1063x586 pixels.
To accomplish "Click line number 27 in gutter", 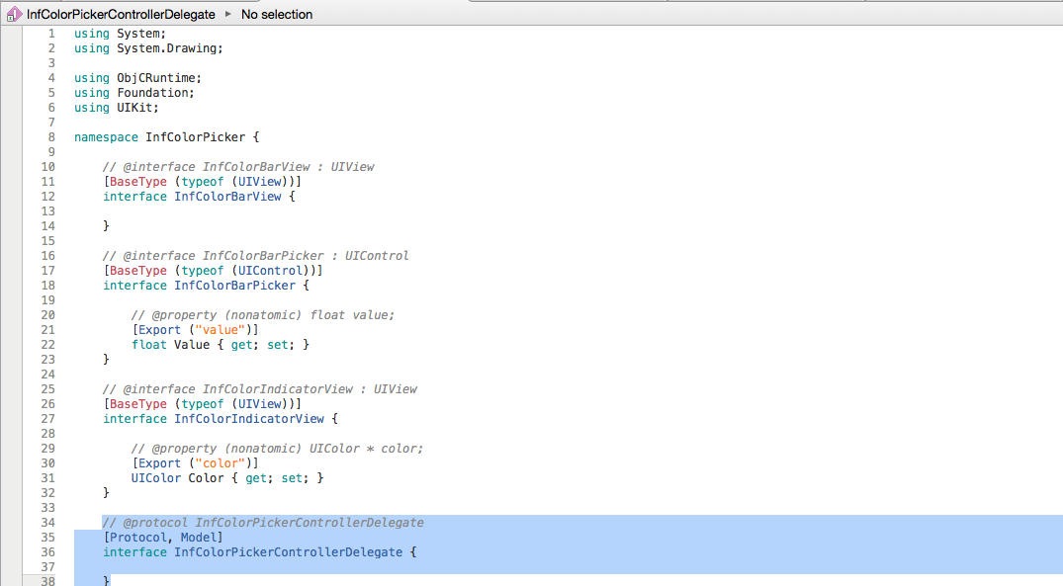I will coord(48,419).
